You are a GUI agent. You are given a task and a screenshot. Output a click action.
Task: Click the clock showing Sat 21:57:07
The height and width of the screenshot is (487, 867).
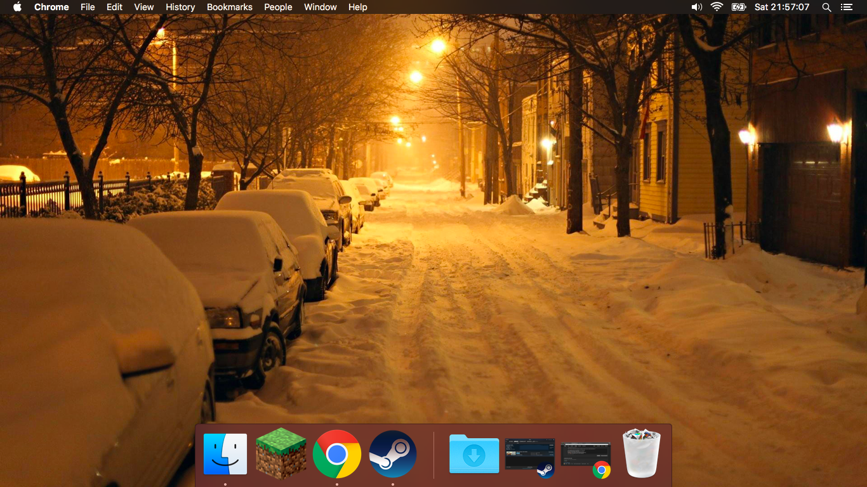[782, 7]
